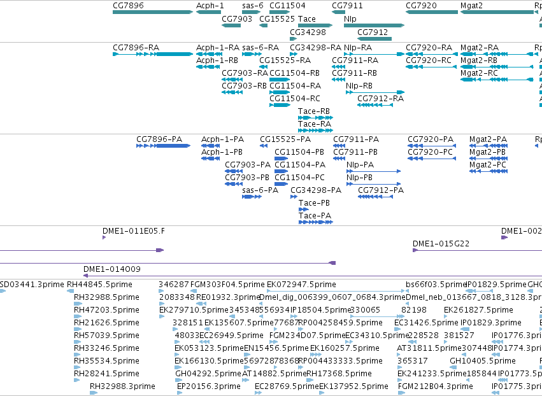Click the CG11504-RB transcript label

pyautogui.click(x=294, y=73)
